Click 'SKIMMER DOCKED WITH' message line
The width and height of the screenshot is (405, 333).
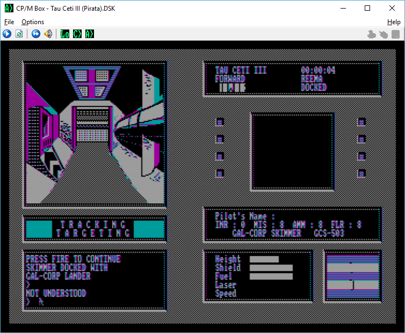pos(67,268)
